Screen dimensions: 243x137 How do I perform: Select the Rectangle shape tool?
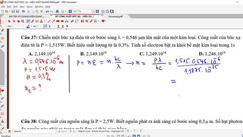[58, 21]
